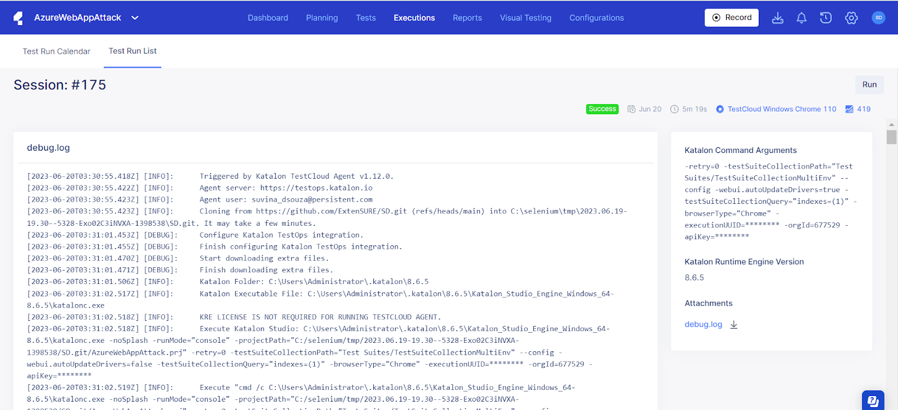Switch to the Test Run List tab

coord(132,51)
